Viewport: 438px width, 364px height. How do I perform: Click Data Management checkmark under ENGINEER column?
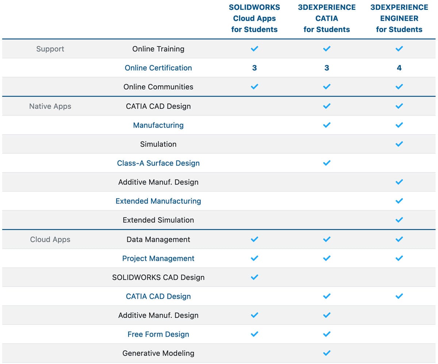pos(399,239)
